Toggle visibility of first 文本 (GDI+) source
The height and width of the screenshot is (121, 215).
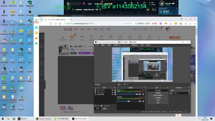[113, 90]
